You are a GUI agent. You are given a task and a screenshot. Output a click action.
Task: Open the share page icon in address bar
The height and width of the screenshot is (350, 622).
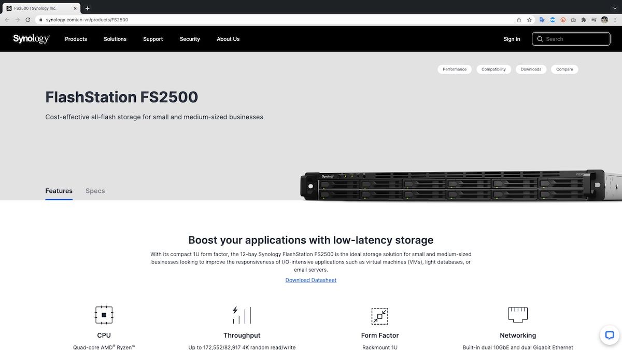pyautogui.click(x=519, y=20)
